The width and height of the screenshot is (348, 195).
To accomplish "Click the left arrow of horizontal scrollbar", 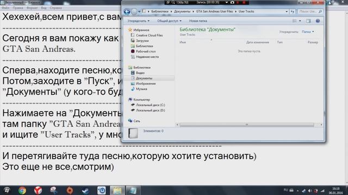I will point(177,125).
